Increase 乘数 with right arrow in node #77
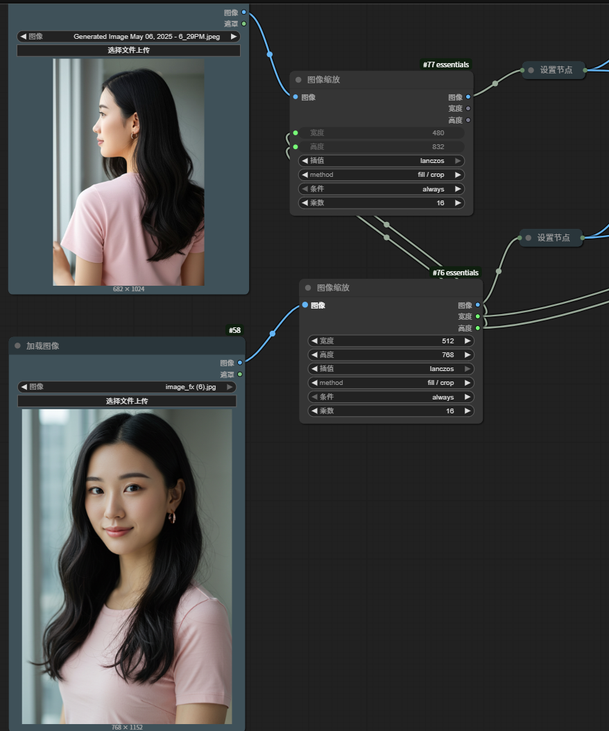 [458, 203]
